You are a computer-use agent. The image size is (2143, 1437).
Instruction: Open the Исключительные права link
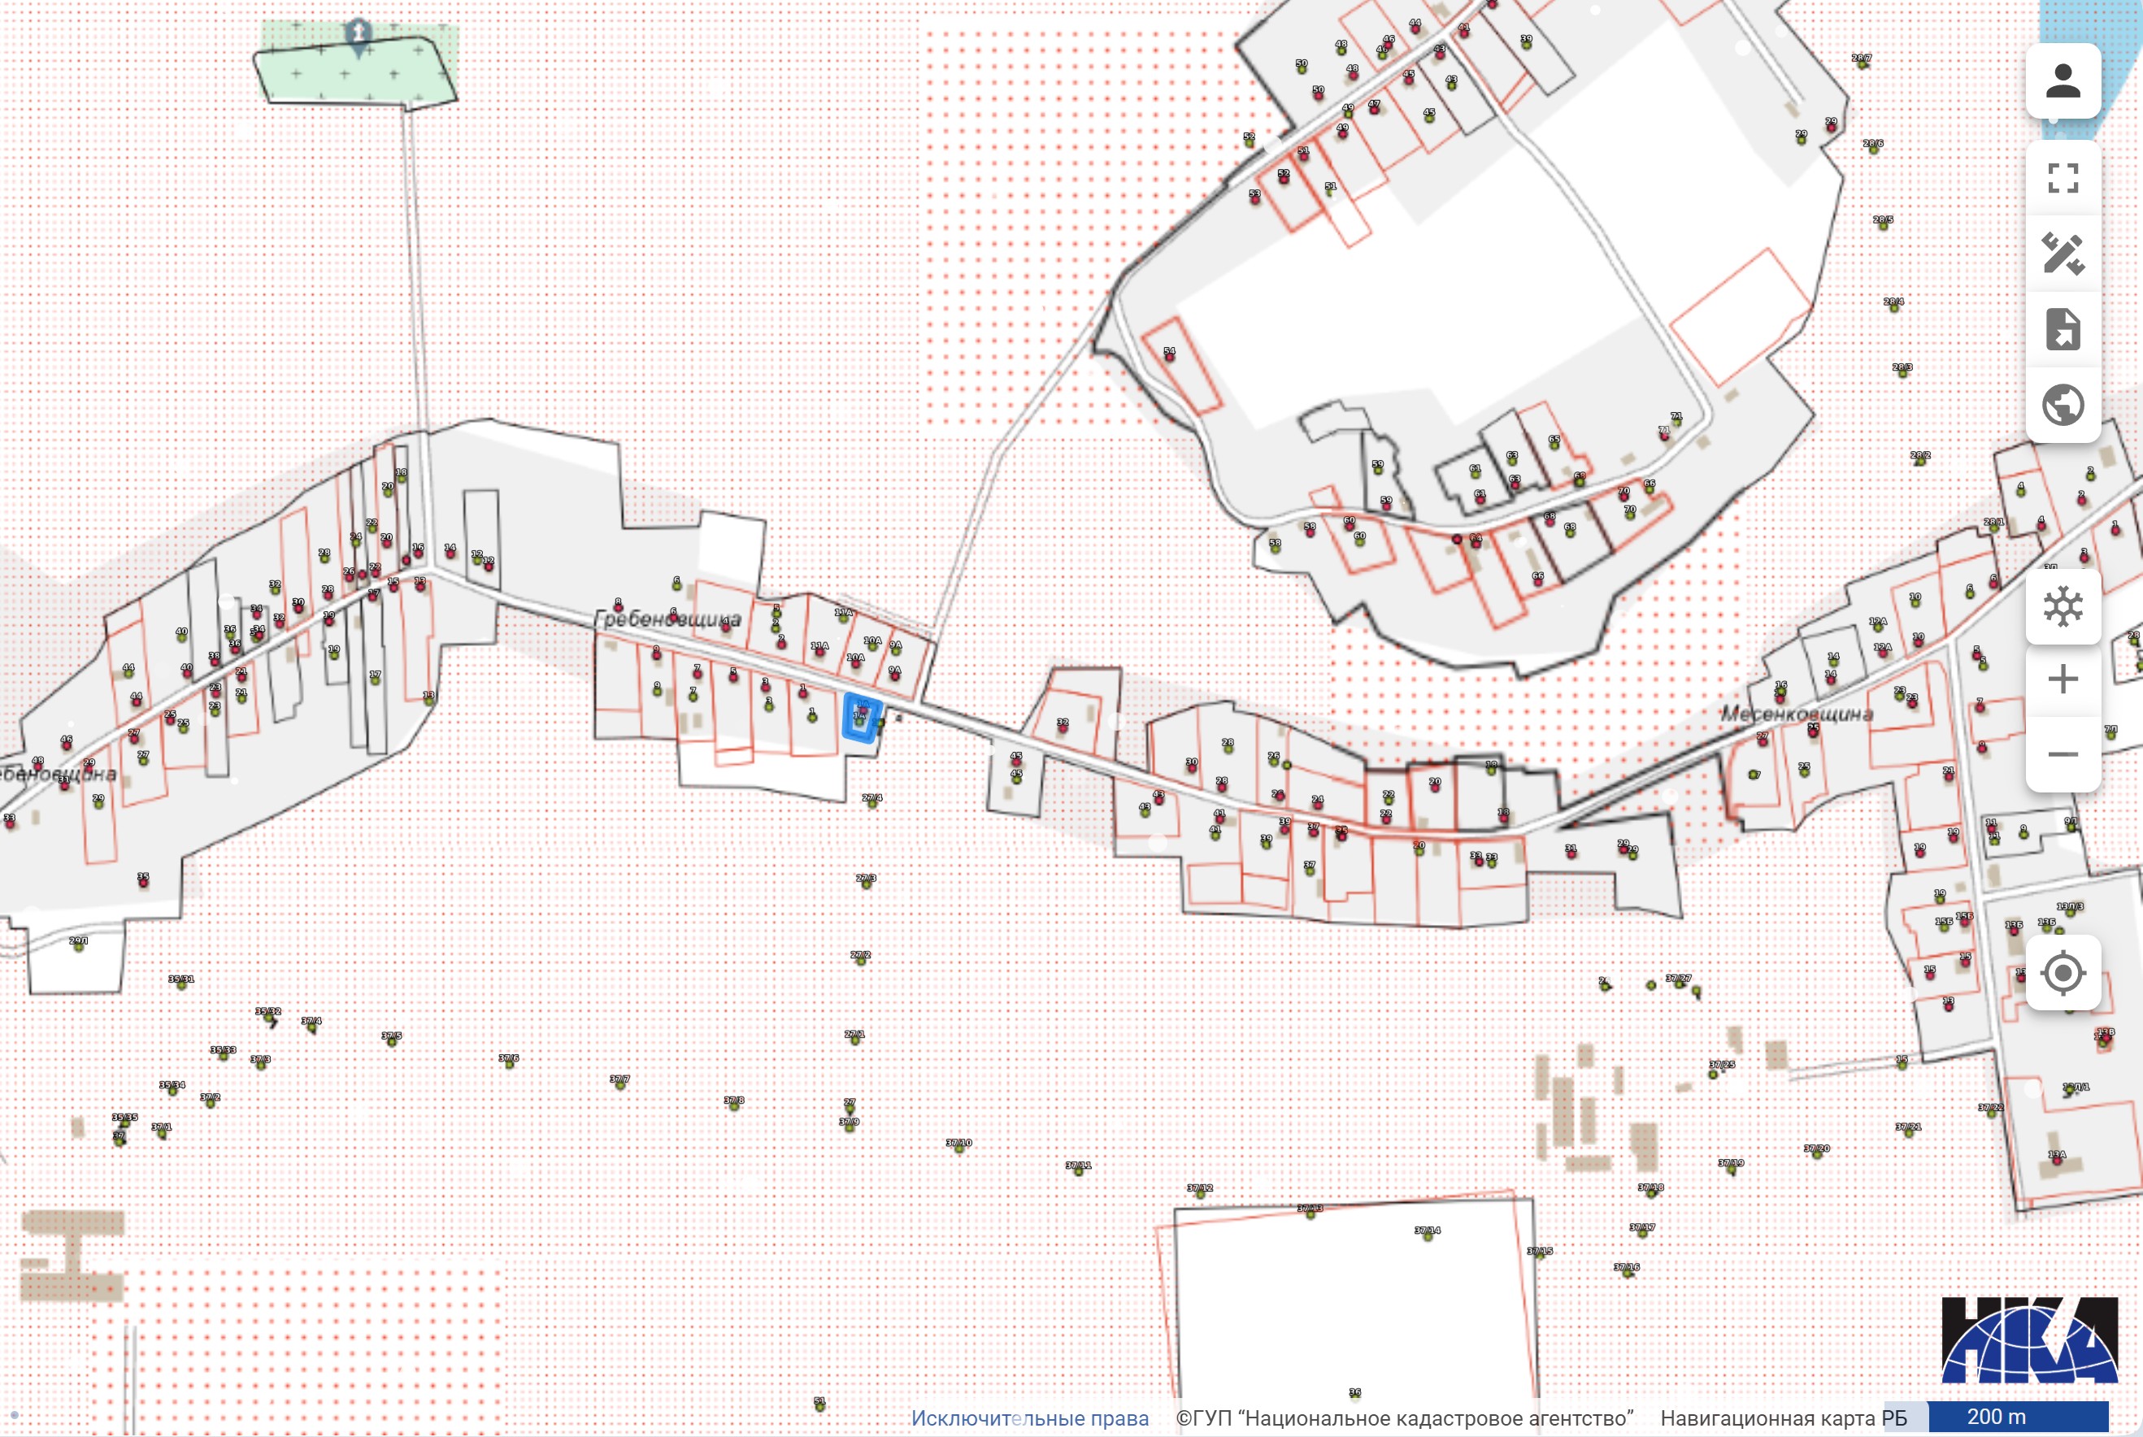tap(1029, 1417)
